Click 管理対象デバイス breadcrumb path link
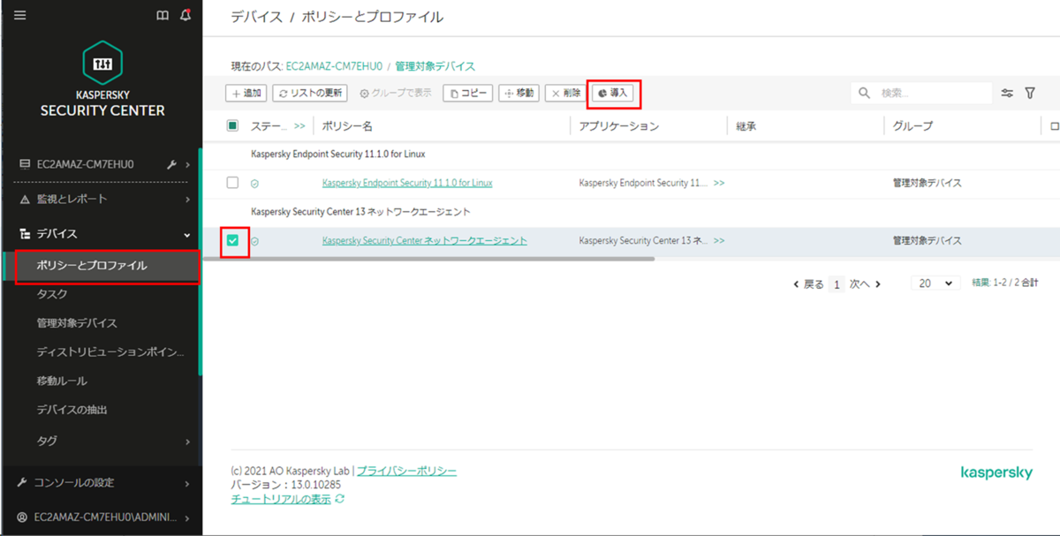The image size is (1060, 536). pos(435,66)
